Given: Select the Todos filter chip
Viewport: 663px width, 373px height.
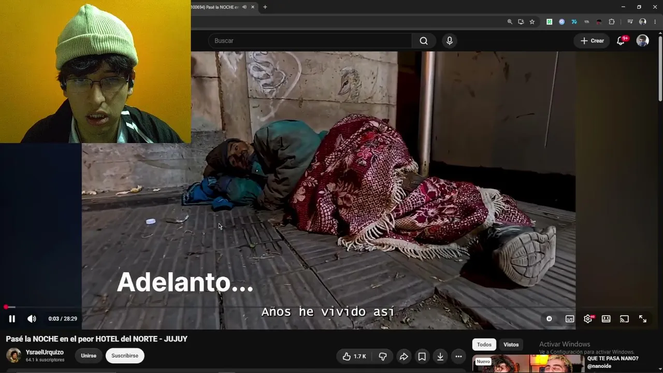Looking at the screenshot, I should coord(484,345).
